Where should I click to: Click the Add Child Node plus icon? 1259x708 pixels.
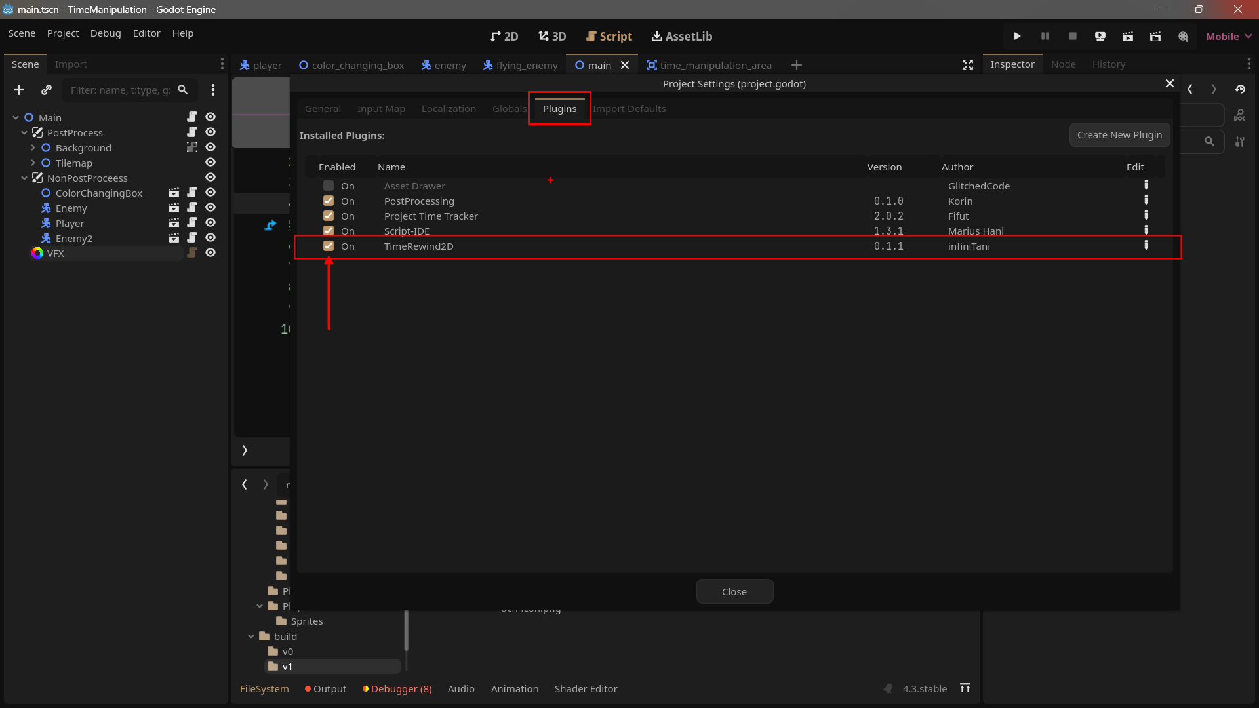click(x=19, y=90)
